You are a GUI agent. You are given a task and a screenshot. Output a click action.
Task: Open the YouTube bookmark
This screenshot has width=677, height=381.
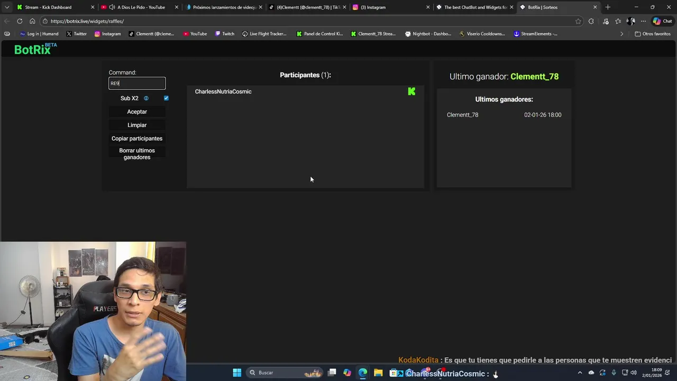[x=195, y=34]
